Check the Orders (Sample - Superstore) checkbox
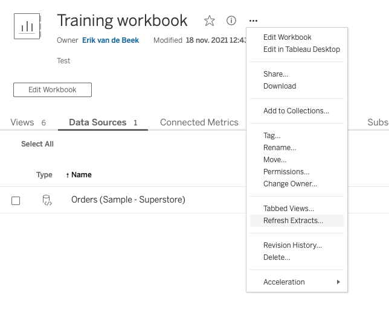This screenshot has width=389, height=325. pyautogui.click(x=16, y=201)
